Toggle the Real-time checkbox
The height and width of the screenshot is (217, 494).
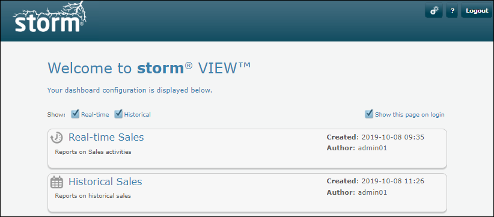(75, 114)
